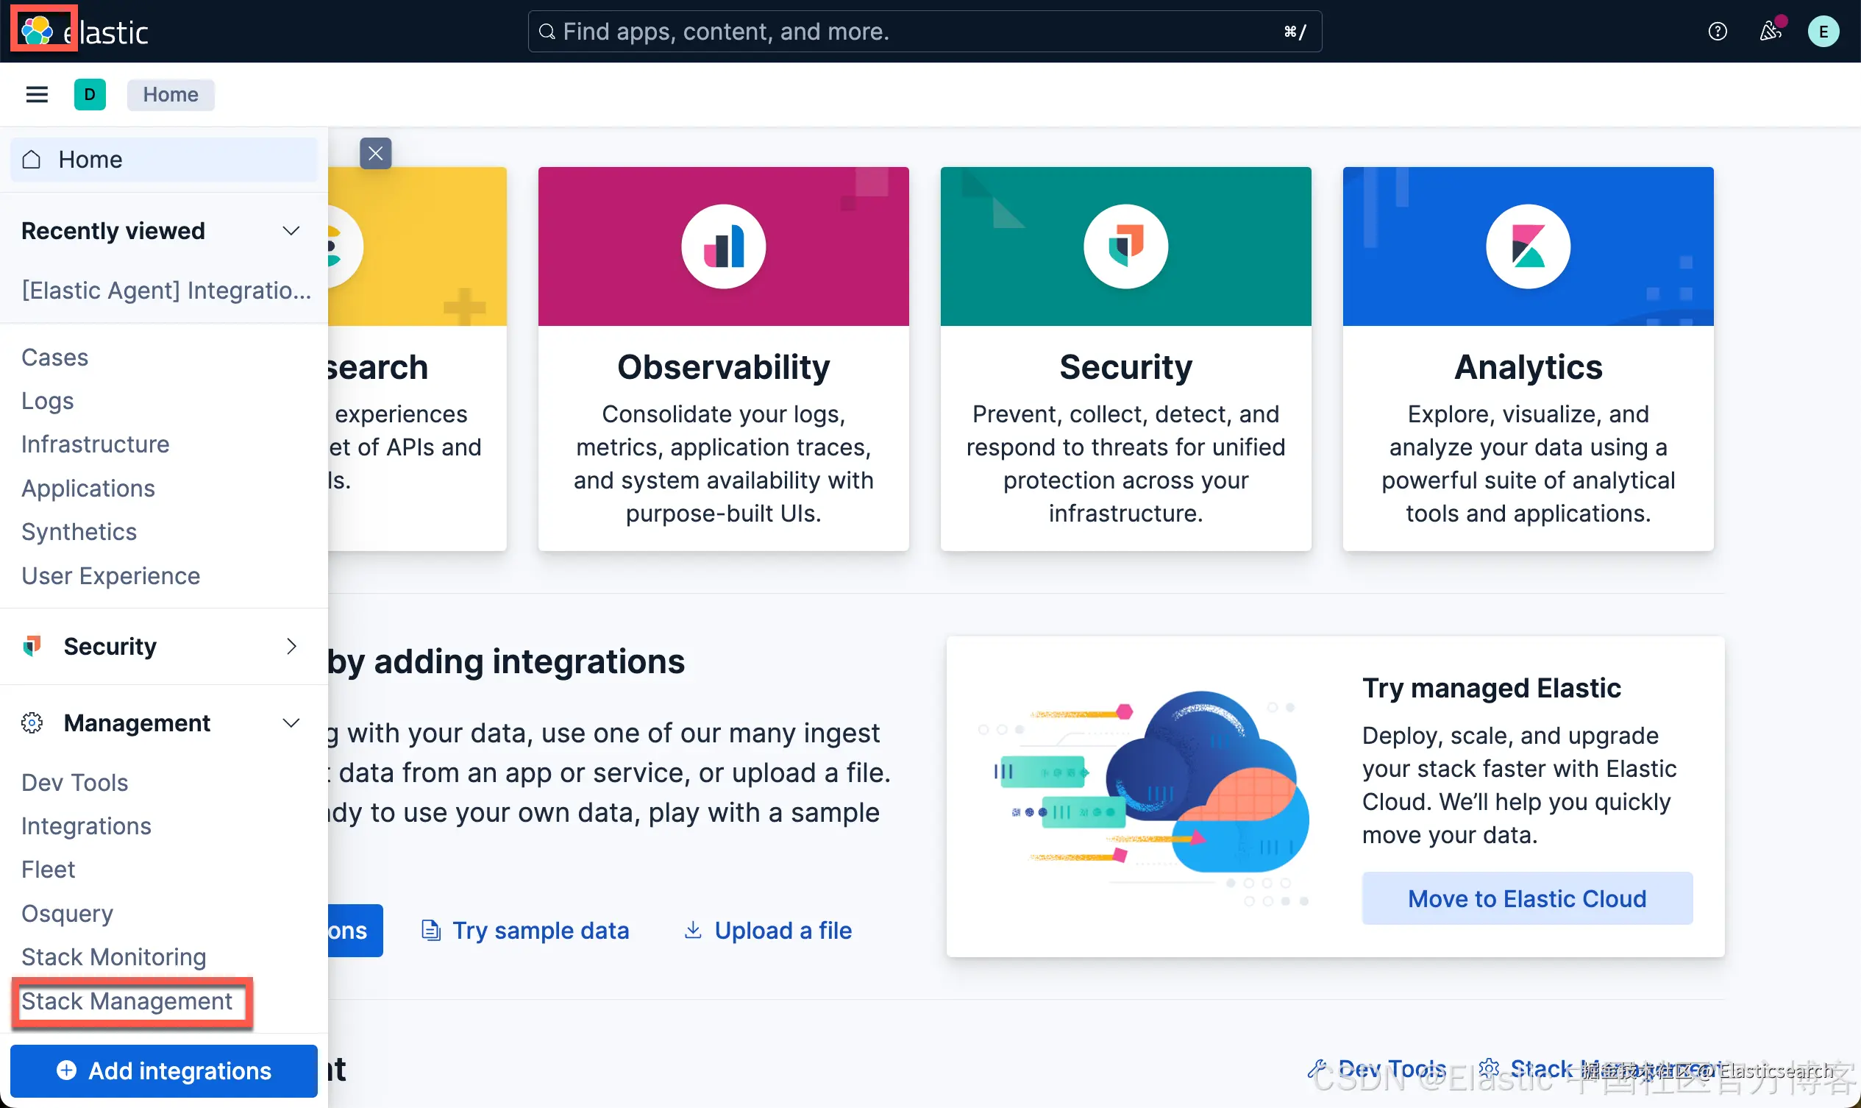This screenshot has height=1108, width=1861.
Task: Open Dev Tools from sidebar
Action: pyautogui.click(x=74, y=783)
